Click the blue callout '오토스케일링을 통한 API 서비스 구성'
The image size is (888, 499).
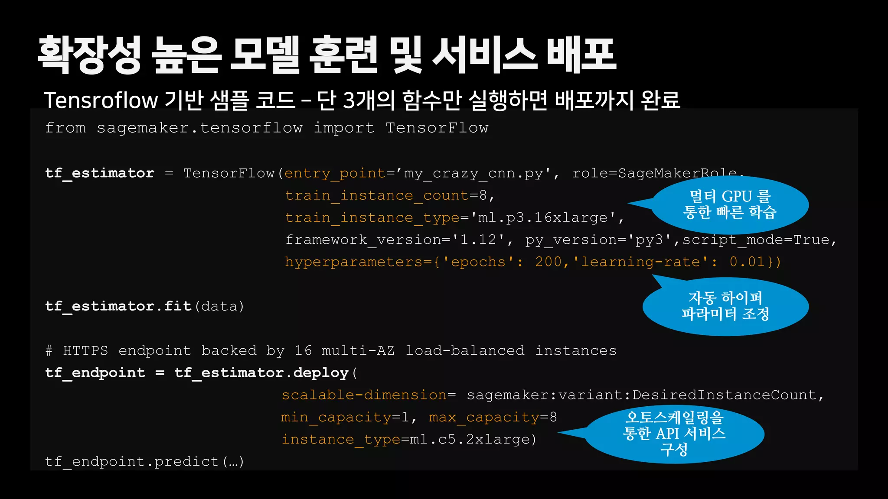pyautogui.click(x=674, y=434)
